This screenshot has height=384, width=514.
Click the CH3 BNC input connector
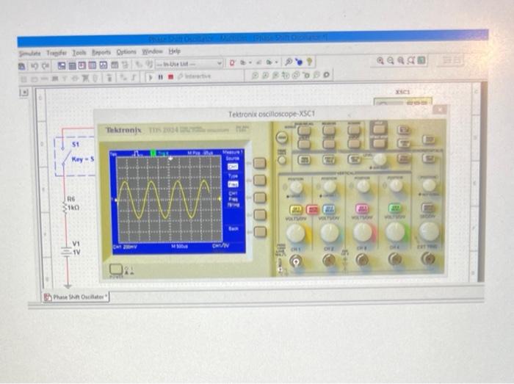[362, 260]
